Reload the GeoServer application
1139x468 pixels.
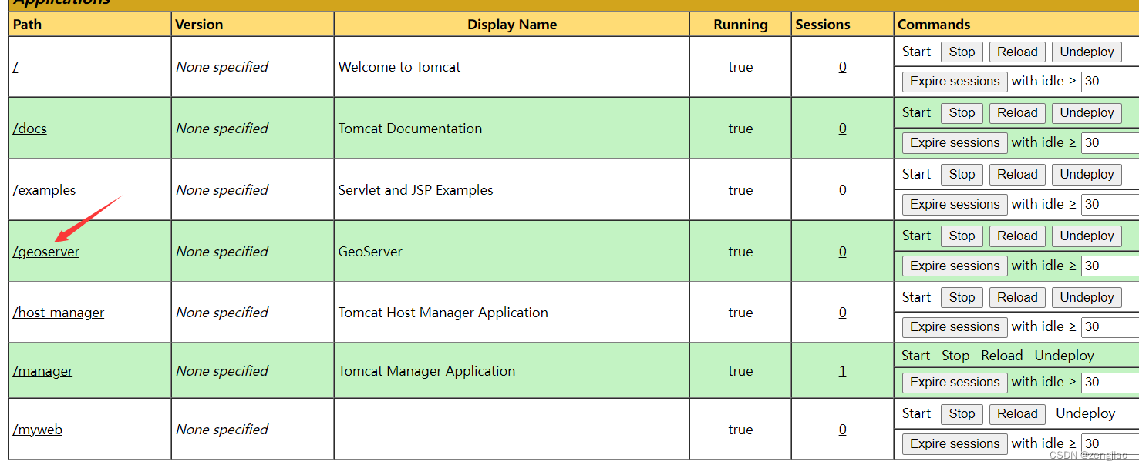[1017, 236]
